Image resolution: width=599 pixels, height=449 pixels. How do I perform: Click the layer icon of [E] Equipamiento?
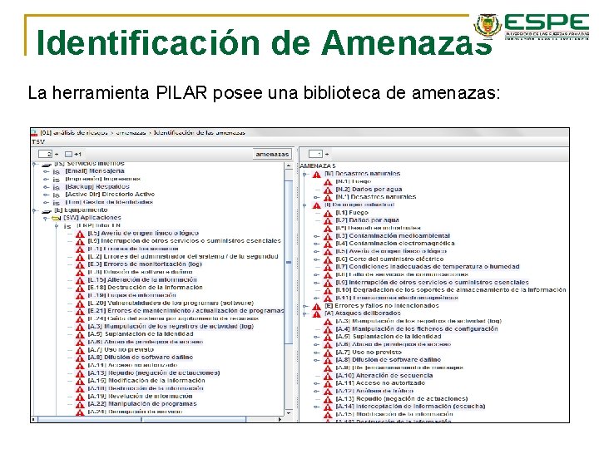47,210
